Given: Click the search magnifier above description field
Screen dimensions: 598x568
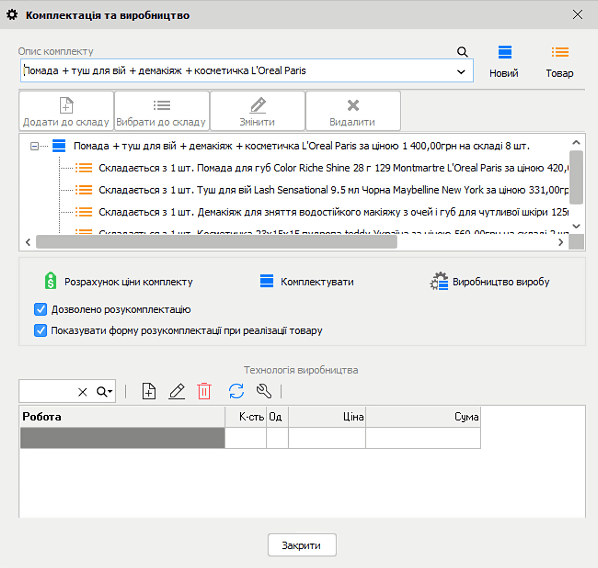Looking at the screenshot, I should click(462, 52).
